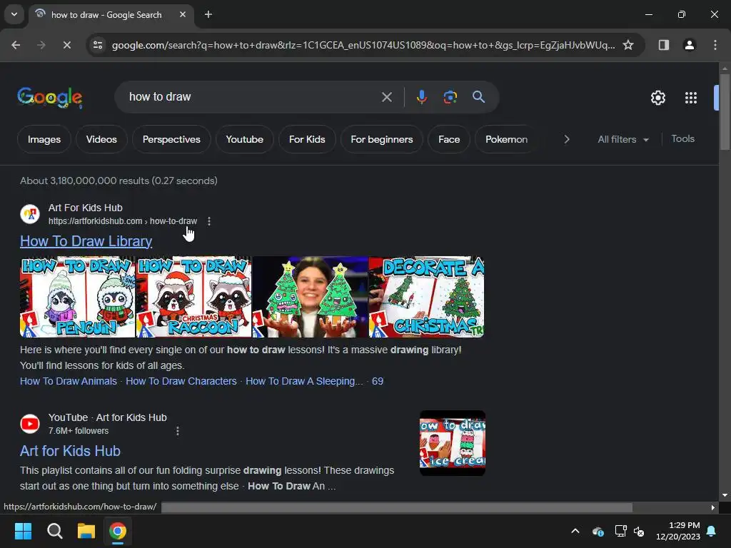Open the taskbar clock and date
Image resolution: width=731 pixels, height=548 pixels.
point(678,531)
